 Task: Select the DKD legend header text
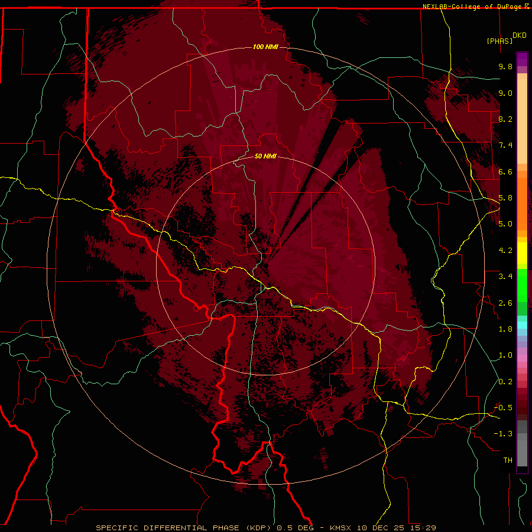[520, 35]
